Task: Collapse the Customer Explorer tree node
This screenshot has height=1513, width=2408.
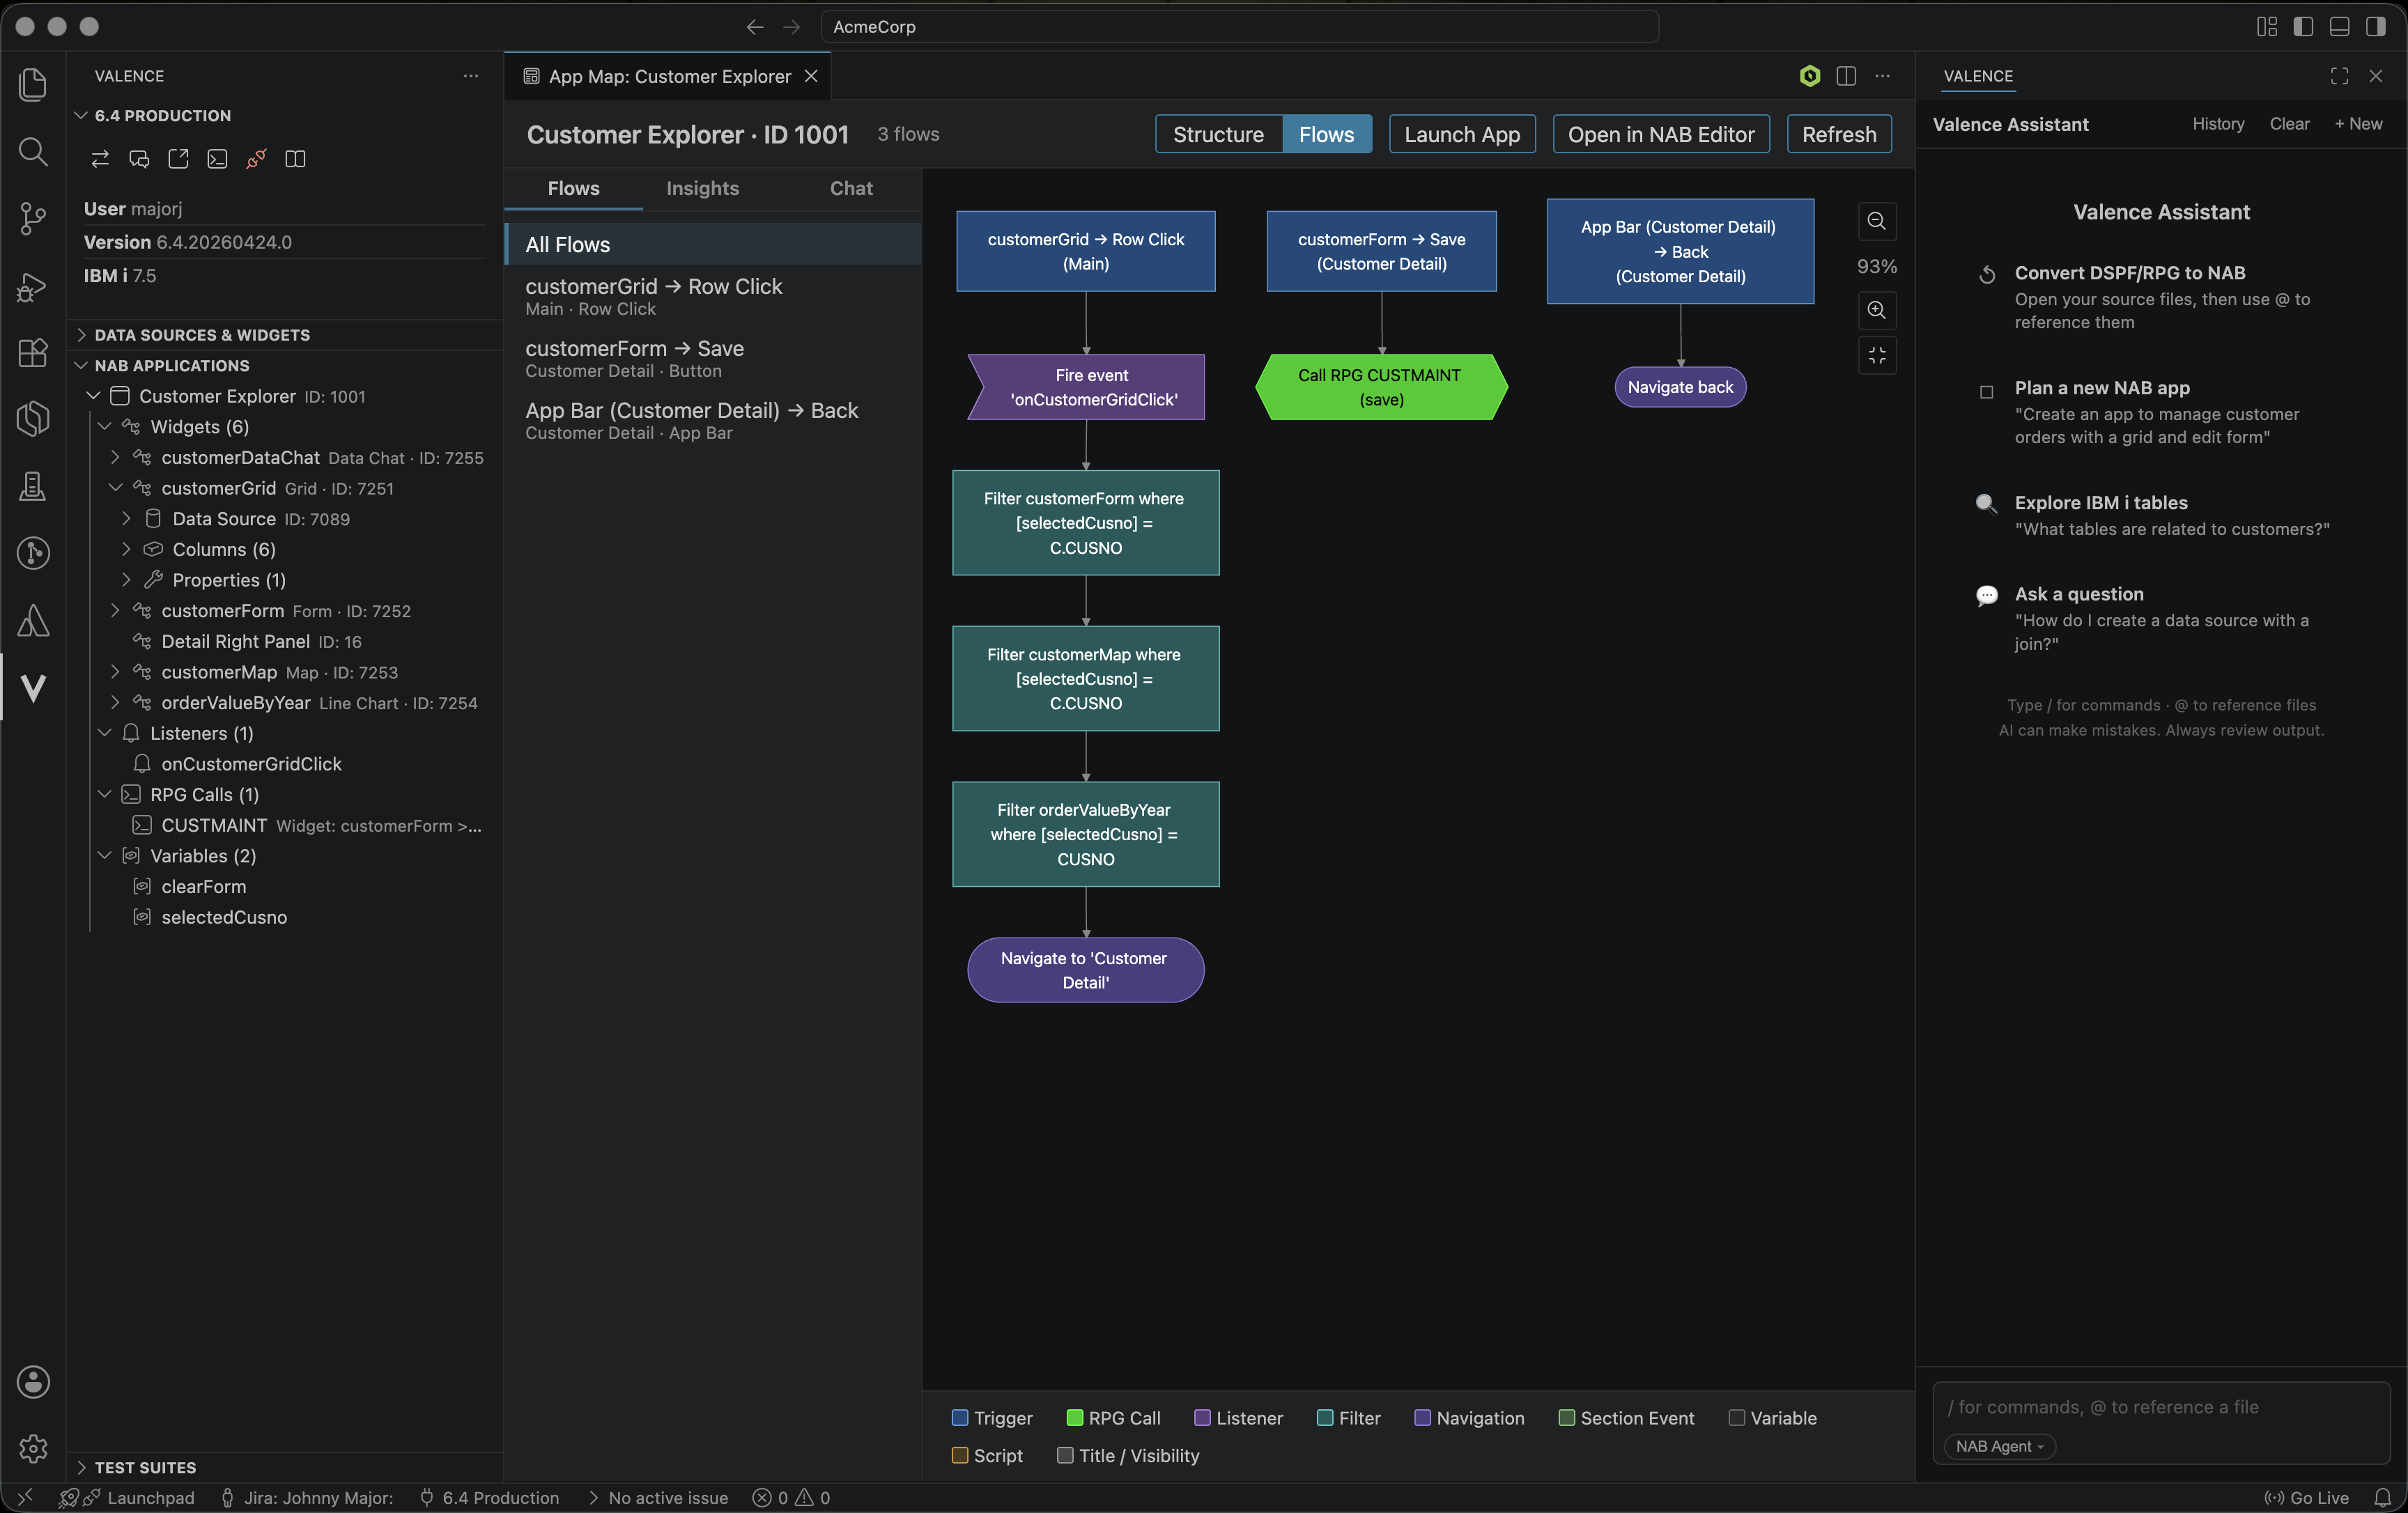Action: [93, 396]
